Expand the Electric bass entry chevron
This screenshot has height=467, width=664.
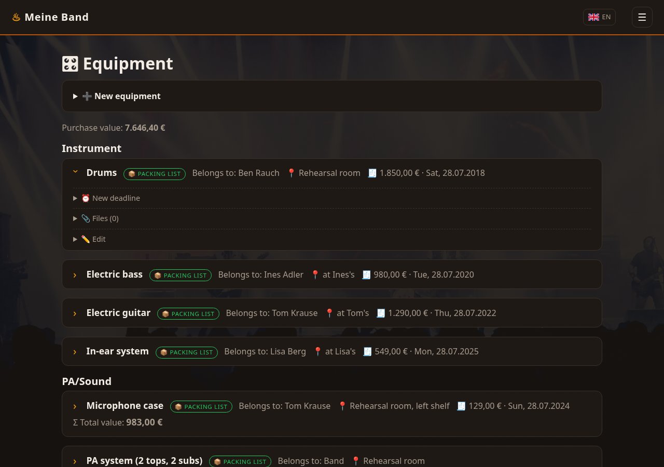[x=75, y=275]
